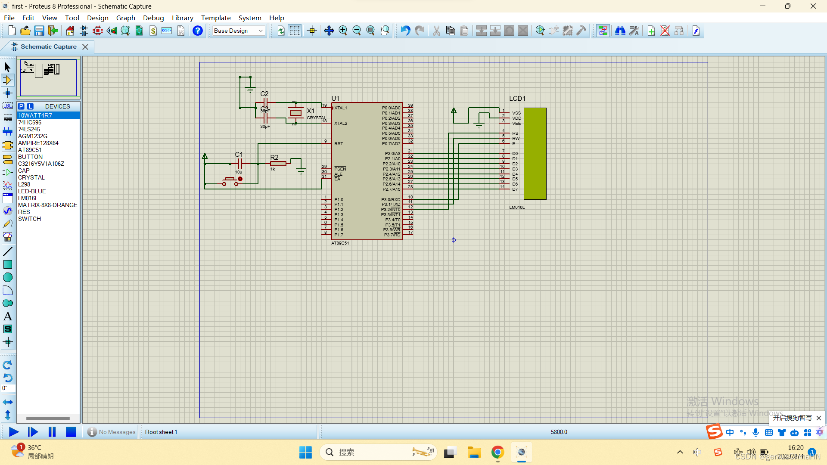Select CRYSTAL in the devices list

click(x=31, y=177)
